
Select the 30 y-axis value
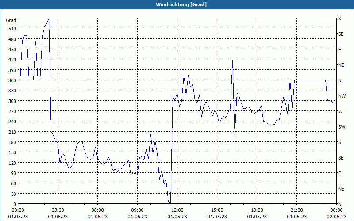click(x=14, y=194)
